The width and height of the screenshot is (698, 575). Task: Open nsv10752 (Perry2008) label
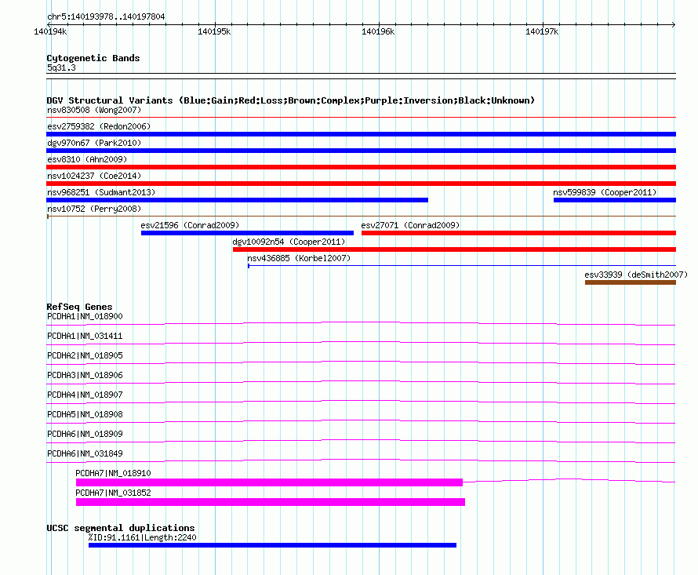(94, 209)
